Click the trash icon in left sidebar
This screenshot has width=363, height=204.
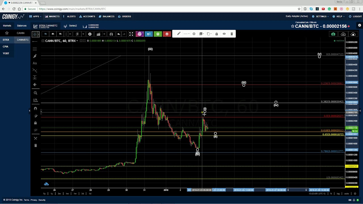35,145
